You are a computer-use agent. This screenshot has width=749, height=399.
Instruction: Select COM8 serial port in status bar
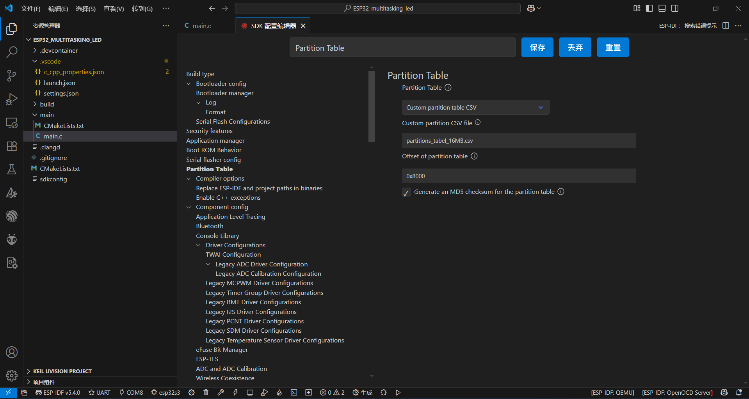[x=131, y=392]
